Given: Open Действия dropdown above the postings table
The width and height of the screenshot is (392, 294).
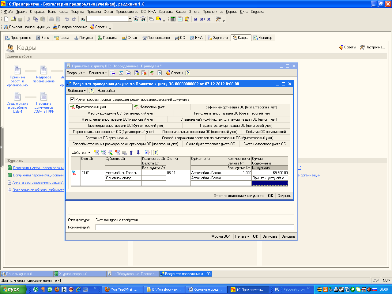Looking at the screenshot, I should click(81, 153).
